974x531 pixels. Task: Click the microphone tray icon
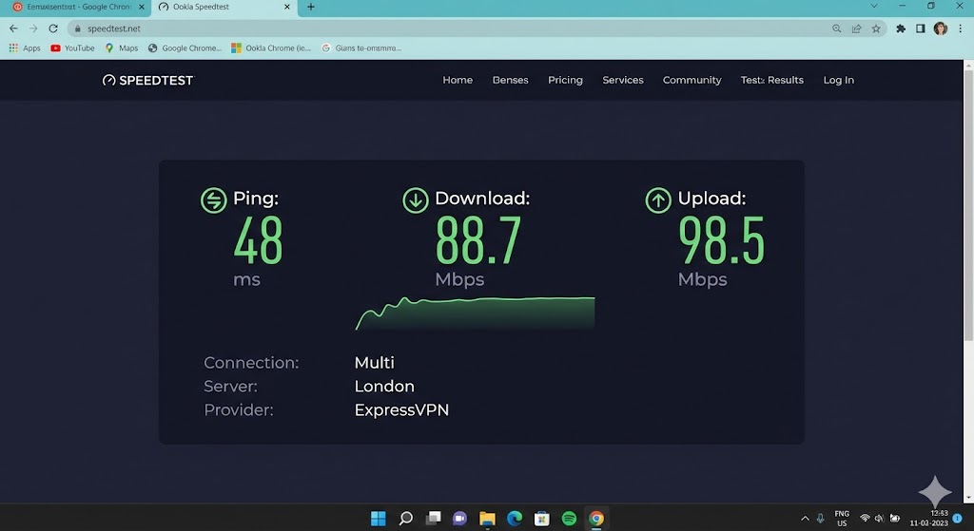tap(821, 518)
